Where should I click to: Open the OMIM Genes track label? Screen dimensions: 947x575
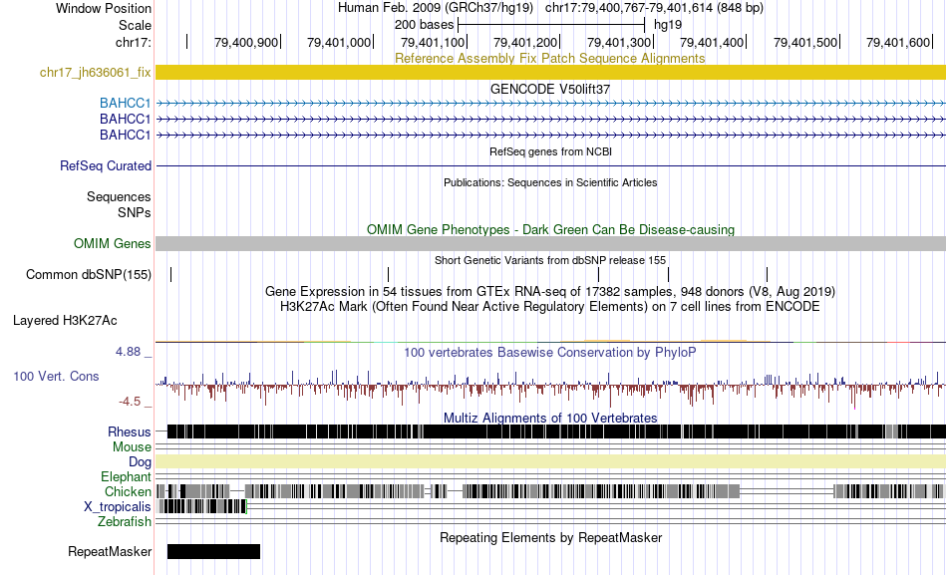[113, 243]
